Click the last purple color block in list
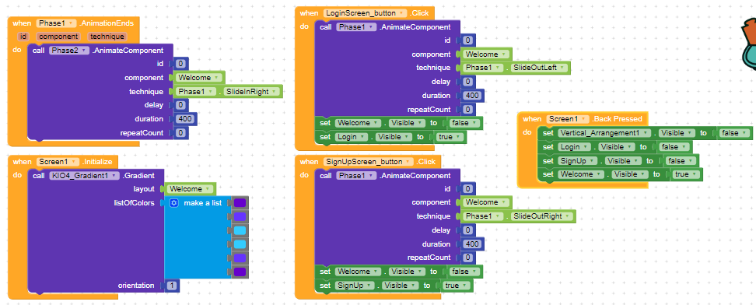Image resolution: width=756 pixels, height=305 pixels. click(x=240, y=272)
